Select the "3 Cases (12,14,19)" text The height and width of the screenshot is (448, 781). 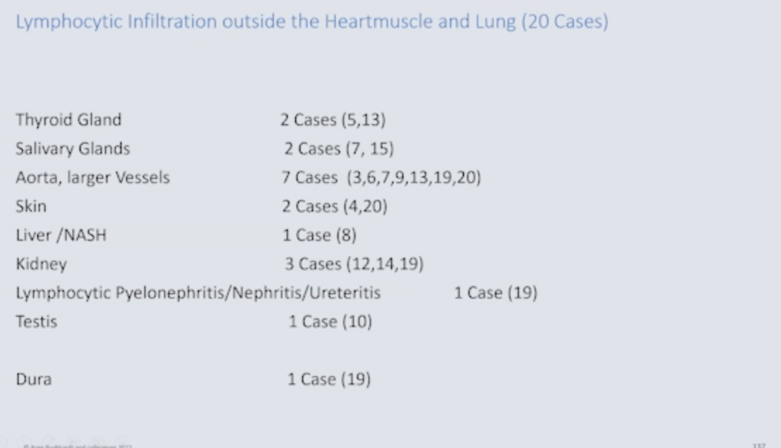coord(354,264)
